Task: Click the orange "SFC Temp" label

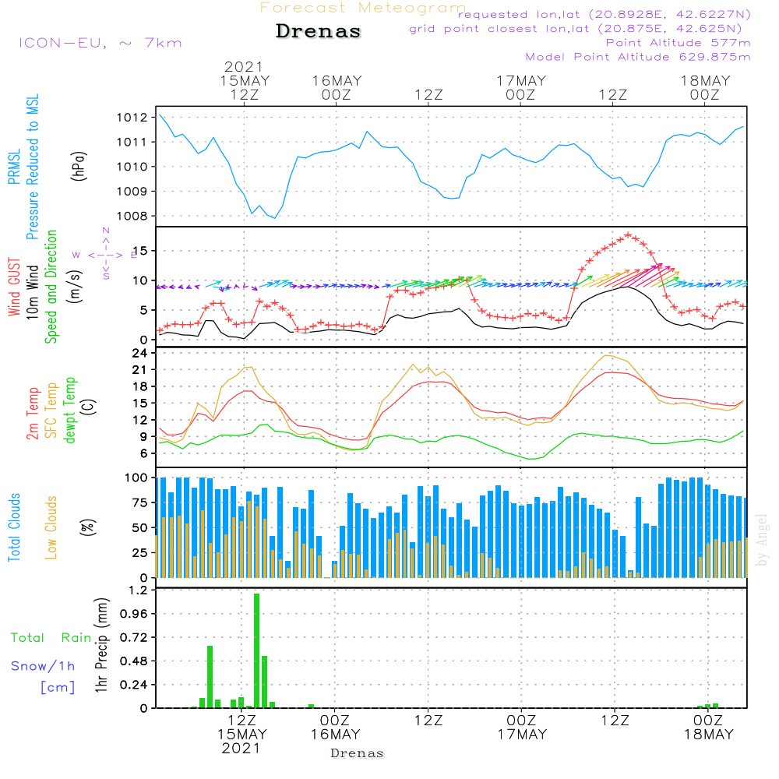Action: [51, 411]
